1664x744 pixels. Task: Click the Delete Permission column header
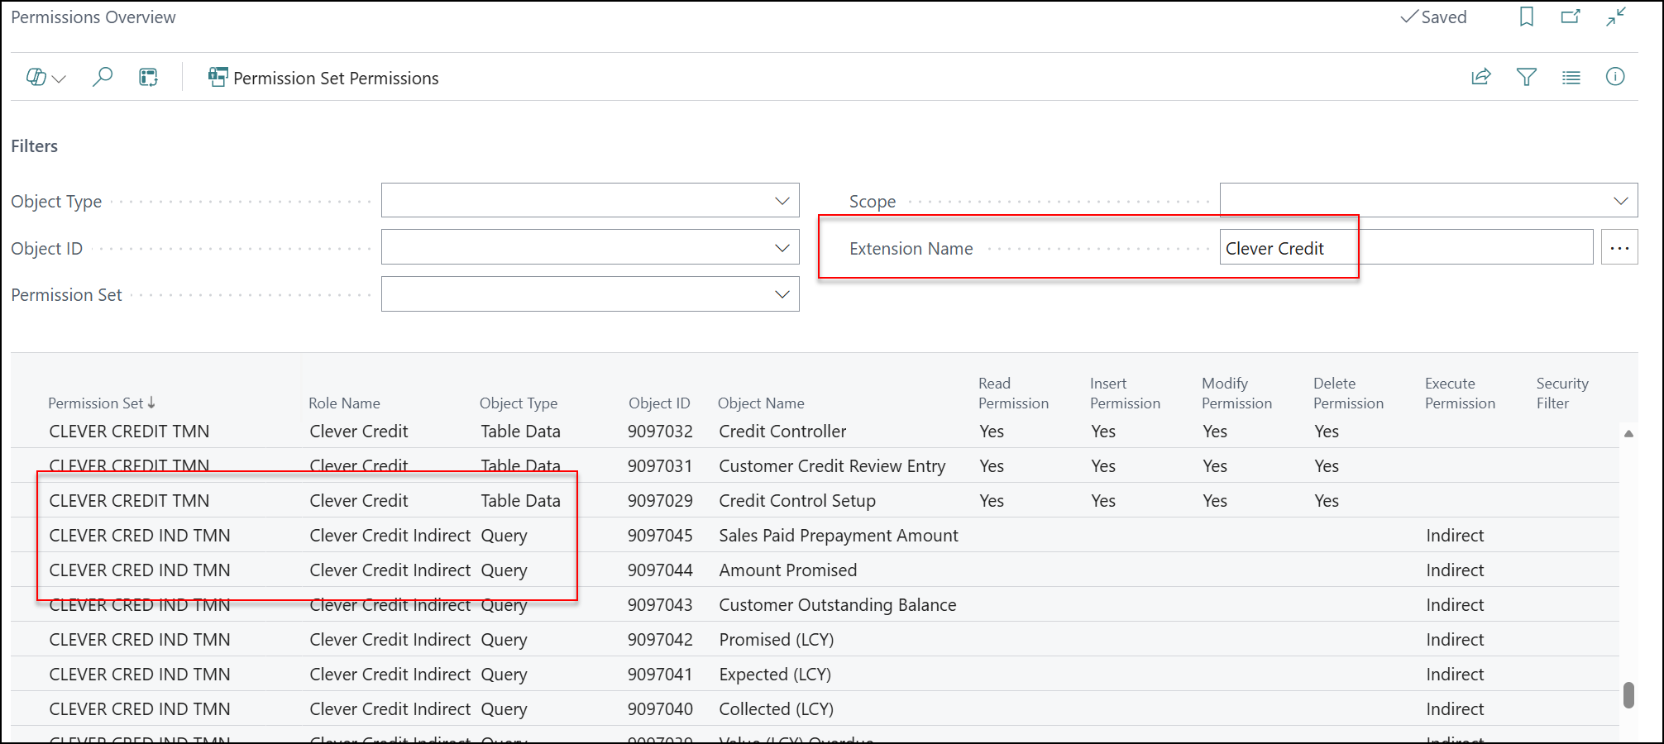point(1348,393)
